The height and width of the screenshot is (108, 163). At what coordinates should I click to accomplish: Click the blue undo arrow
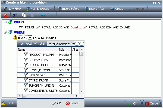coord(43,15)
